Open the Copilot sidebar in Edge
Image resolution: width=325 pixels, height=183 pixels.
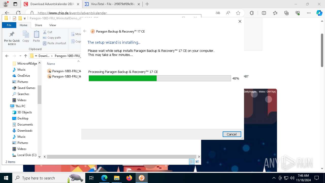[319, 13]
